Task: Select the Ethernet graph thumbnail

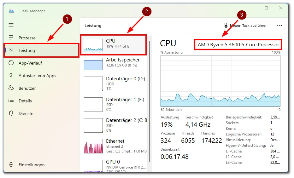Action: 93,146
